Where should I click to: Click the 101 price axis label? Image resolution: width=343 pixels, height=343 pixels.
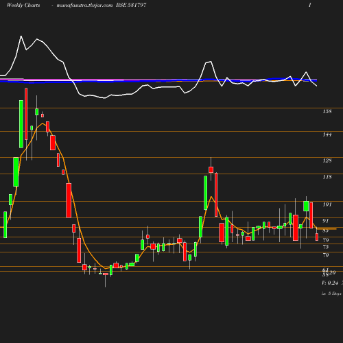pos(327,204)
